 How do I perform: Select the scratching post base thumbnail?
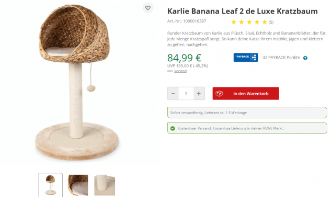tap(105, 185)
